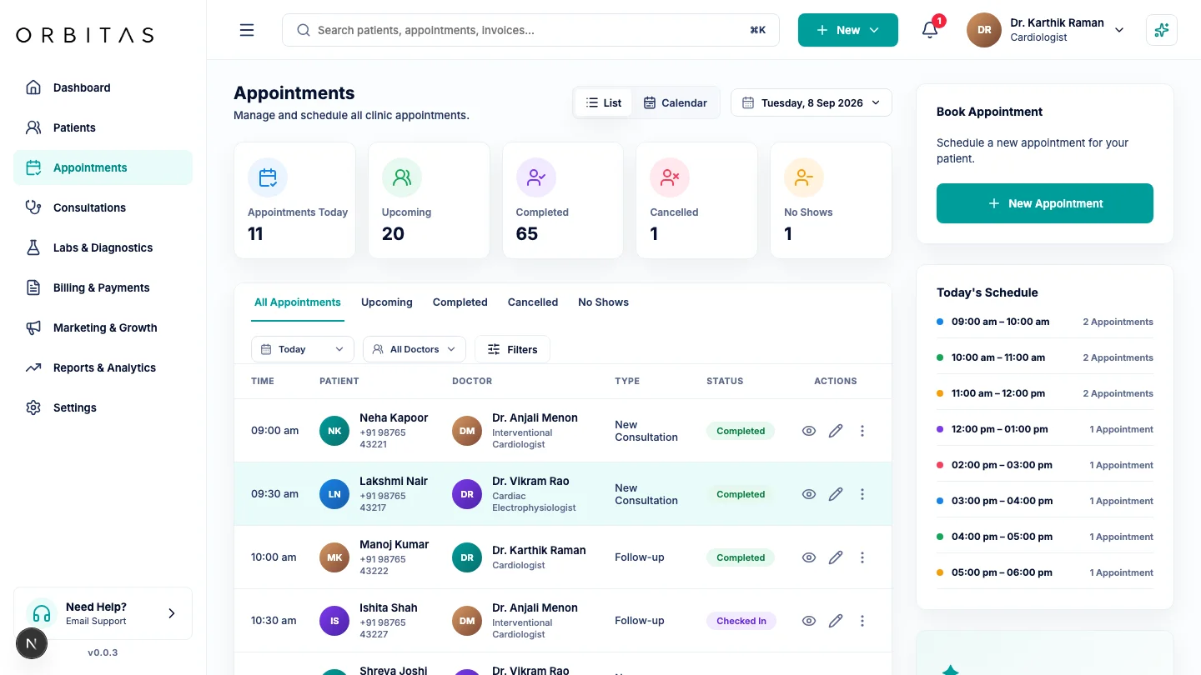Select the Cancelled tab
The width and height of the screenshot is (1201, 675).
tap(533, 302)
